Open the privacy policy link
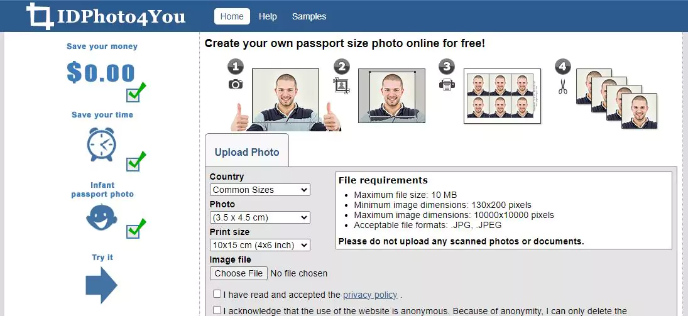The width and height of the screenshot is (688, 316). pyautogui.click(x=370, y=295)
